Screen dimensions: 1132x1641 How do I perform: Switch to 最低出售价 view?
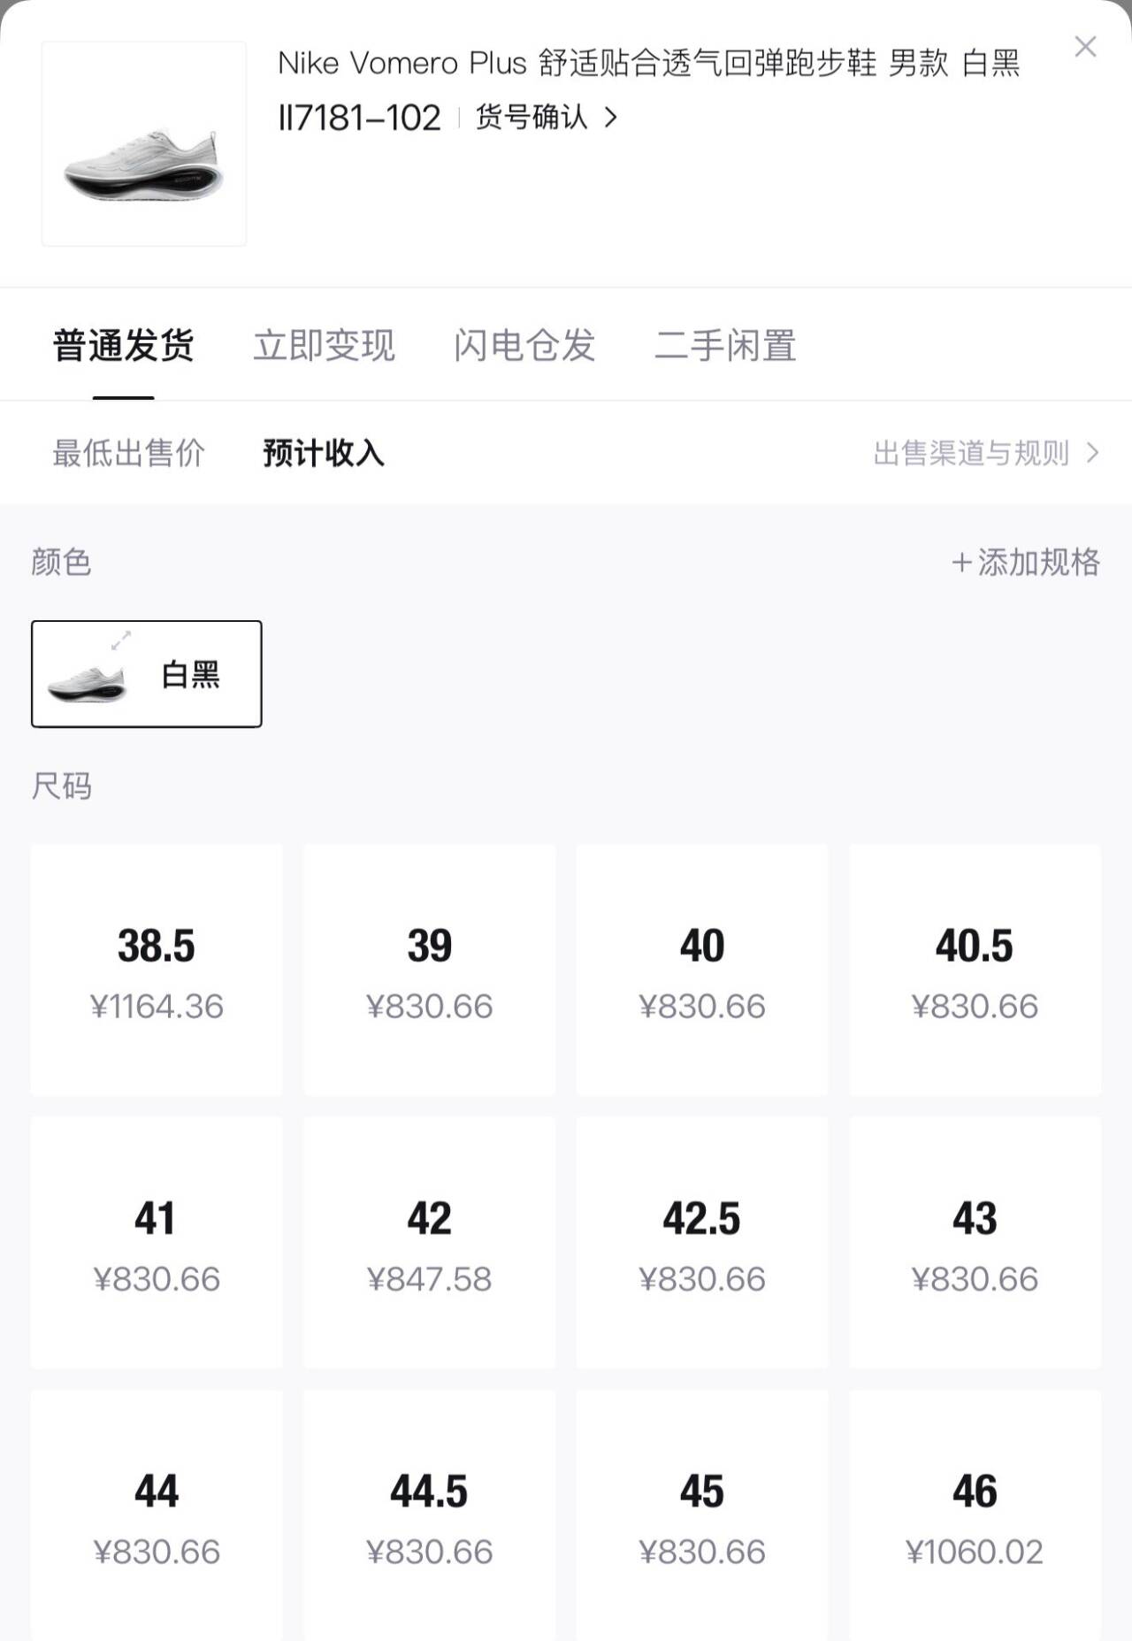coord(130,452)
